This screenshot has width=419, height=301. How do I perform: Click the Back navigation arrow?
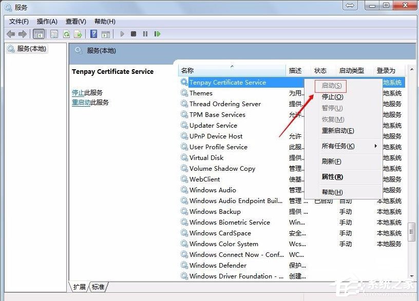pyautogui.click(x=10, y=34)
